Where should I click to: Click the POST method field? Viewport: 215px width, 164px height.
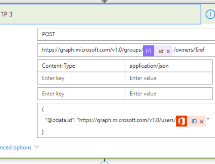(126, 34)
